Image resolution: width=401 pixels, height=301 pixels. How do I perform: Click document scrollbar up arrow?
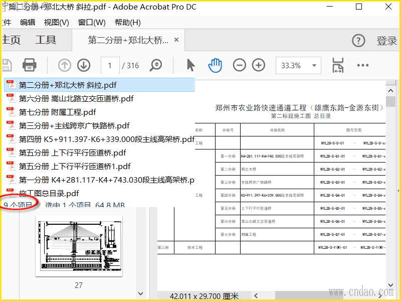coord(390,91)
